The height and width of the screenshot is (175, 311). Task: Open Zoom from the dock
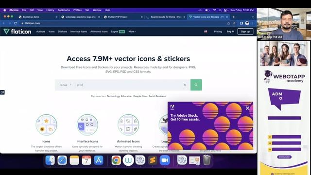pos(165,160)
